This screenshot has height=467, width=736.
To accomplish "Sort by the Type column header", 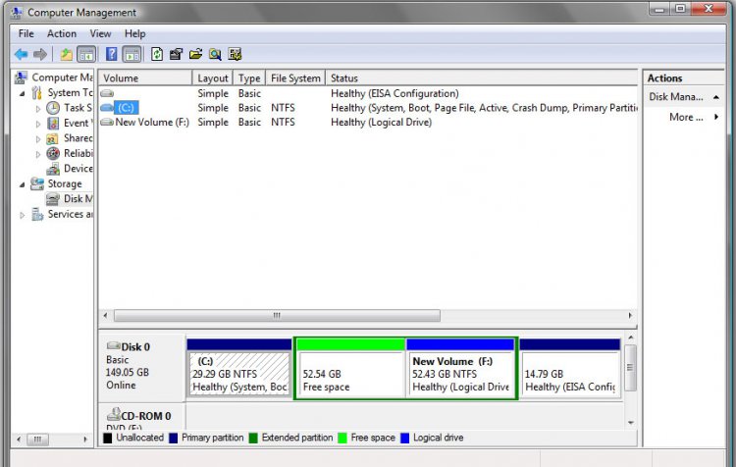I will point(249,78).
